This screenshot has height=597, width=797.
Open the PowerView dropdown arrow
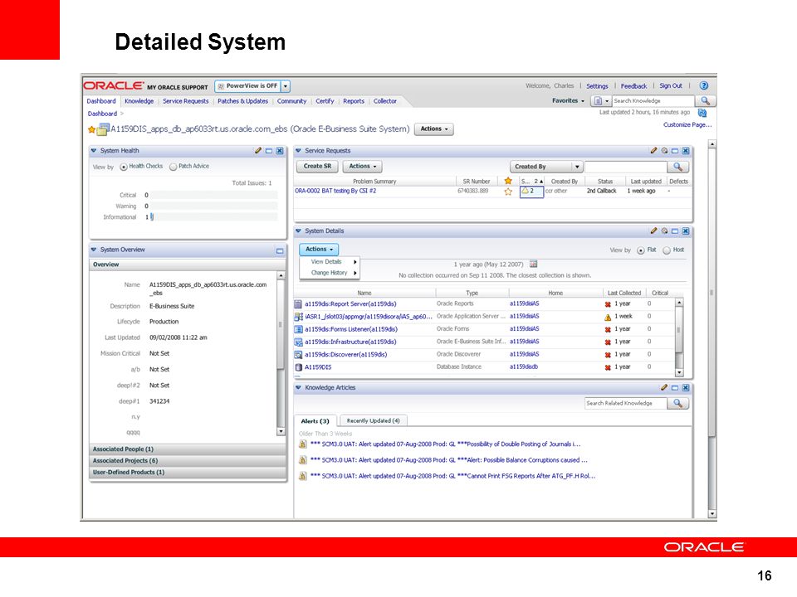point(286,86)
